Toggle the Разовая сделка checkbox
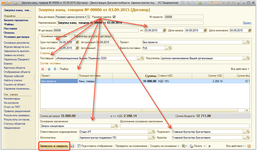The width and height of the screenshot is (257, 152). (x=114, y=16)
